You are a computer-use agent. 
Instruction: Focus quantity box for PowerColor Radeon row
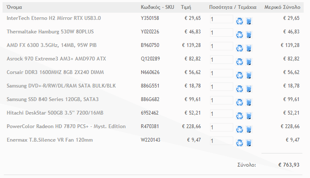[x=221, y=127]
